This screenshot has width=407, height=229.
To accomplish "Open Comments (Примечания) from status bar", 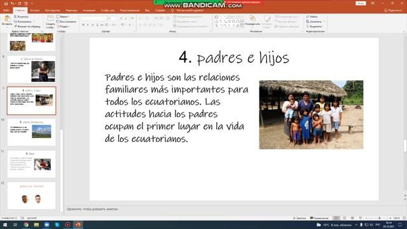I will pos(319,218).
